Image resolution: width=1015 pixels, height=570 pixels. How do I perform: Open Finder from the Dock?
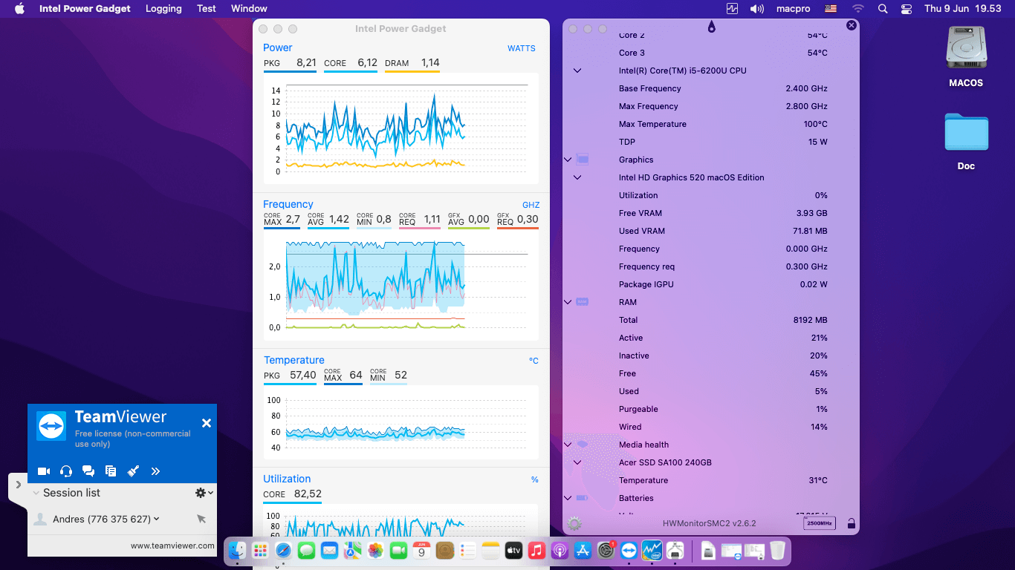[237, 550]
